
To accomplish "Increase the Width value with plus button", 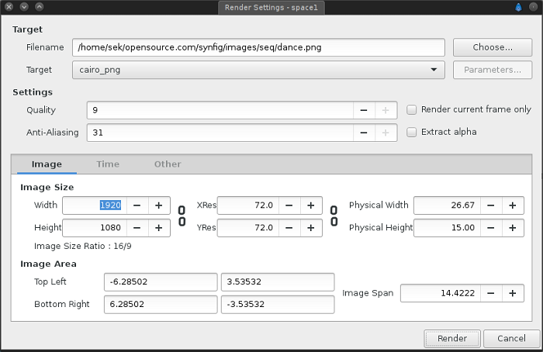I will pos(159,205).
